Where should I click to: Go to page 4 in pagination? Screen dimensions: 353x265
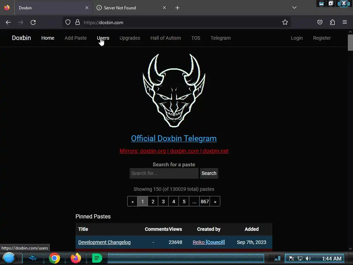(174, 202)
